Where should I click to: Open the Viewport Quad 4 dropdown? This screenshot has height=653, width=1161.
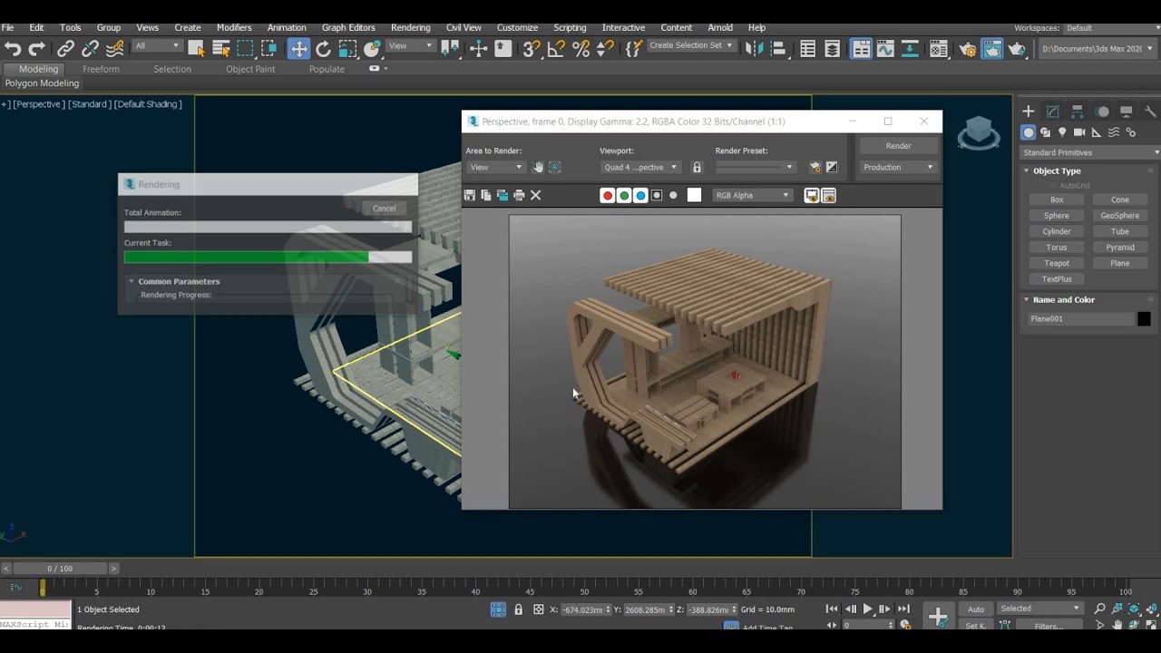tap(640, 167)
